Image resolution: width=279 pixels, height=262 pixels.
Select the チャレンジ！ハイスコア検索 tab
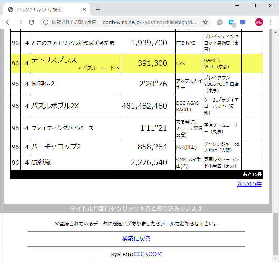coord(46,9)
